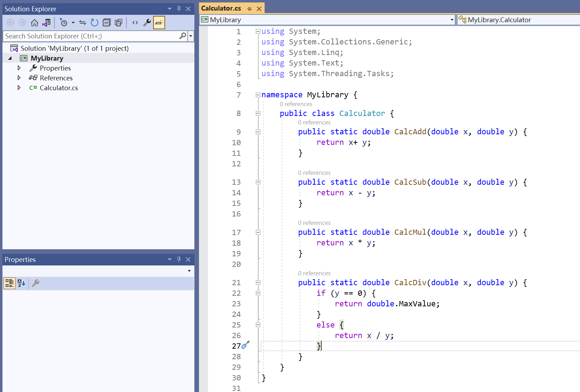Collapse the else block outline

258,325
